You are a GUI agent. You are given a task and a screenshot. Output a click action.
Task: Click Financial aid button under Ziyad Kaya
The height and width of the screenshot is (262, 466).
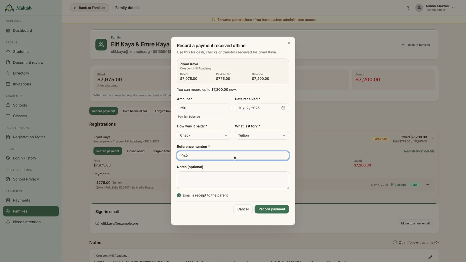click(136, 151)
